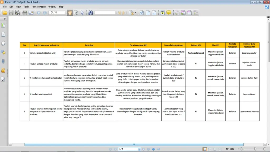
Task: Click the Open file folder icon
Action: point(5,13)
